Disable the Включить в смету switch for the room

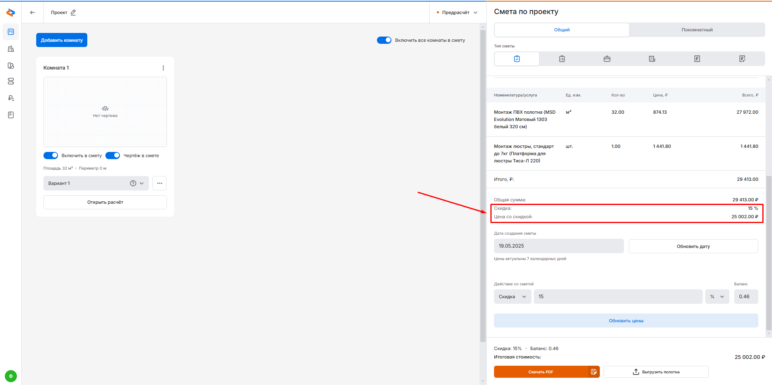tap(51, 156)
